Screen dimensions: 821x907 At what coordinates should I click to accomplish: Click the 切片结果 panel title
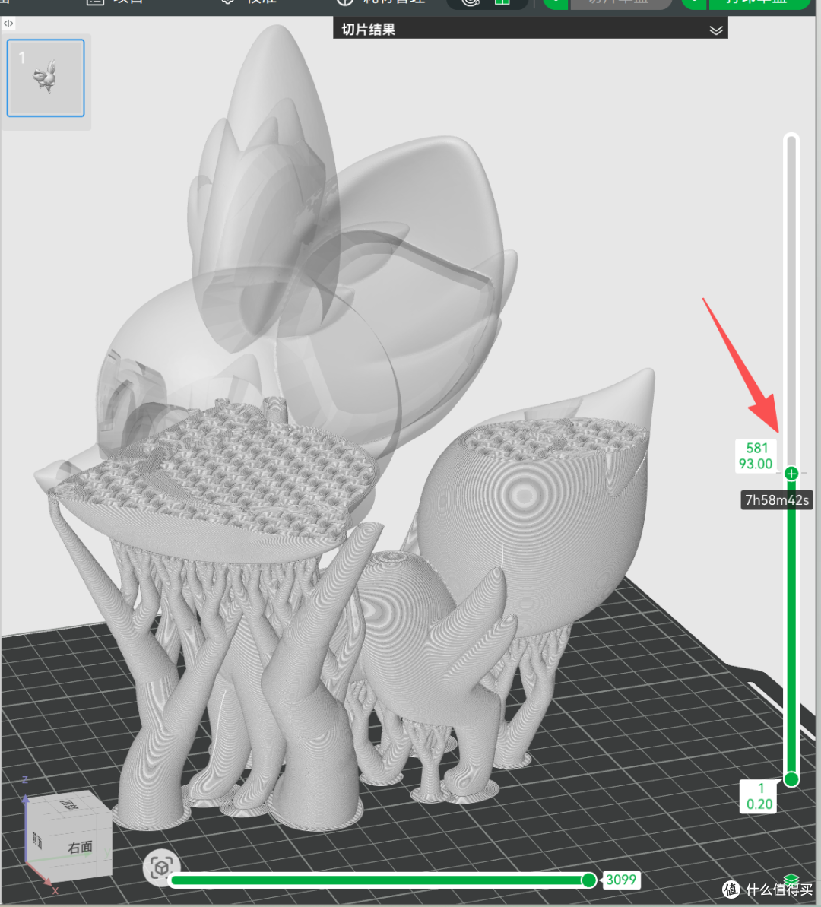click(368, 30)
